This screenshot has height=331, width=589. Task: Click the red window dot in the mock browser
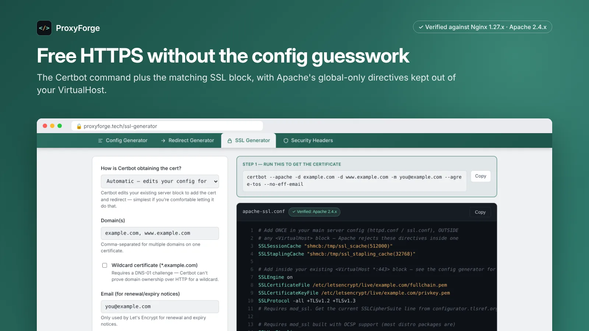45,126
